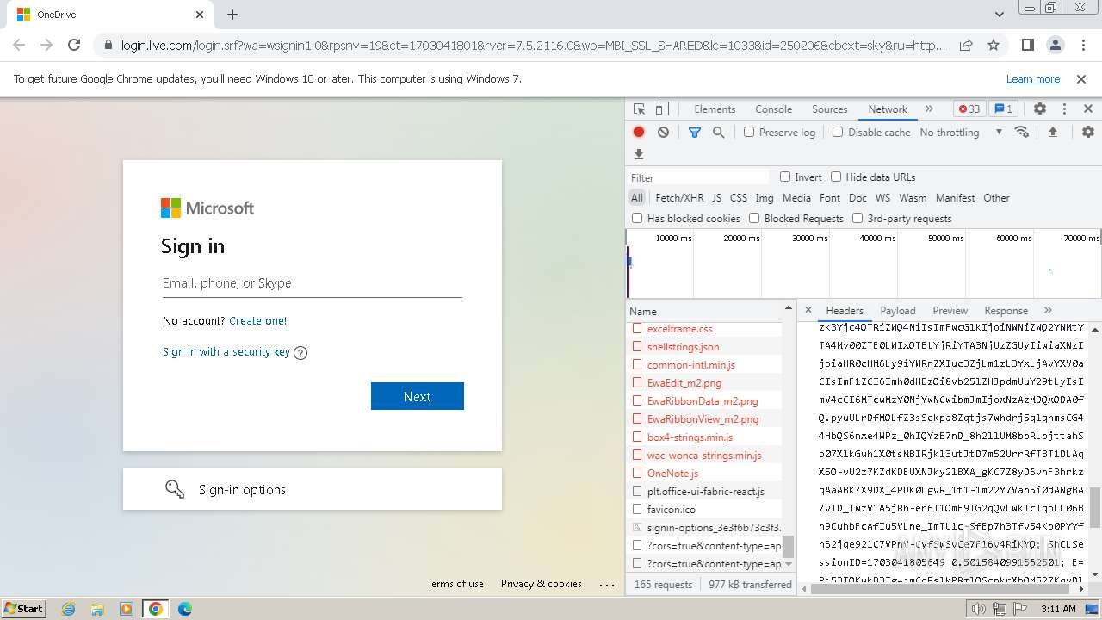The height and width of the screenshot is (620, 1102).
Task: Click the network timeline overview at 10000 ms
Action: (673, 239)
